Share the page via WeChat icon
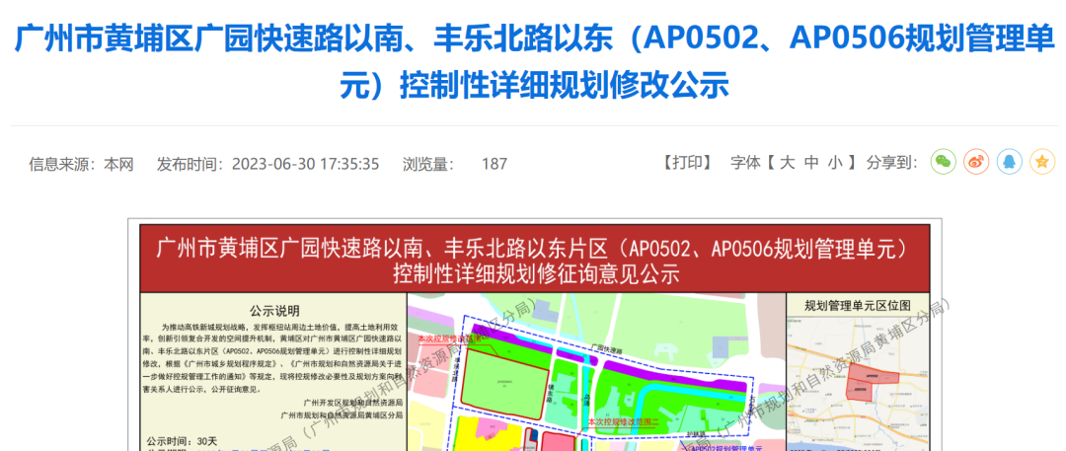Screen dimensions: 1066x451 coord(943,162)
